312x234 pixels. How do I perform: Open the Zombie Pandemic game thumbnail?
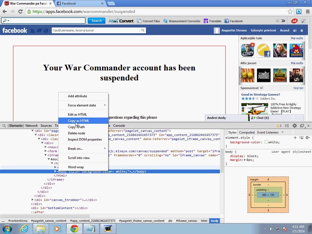(x=264, y=75)
